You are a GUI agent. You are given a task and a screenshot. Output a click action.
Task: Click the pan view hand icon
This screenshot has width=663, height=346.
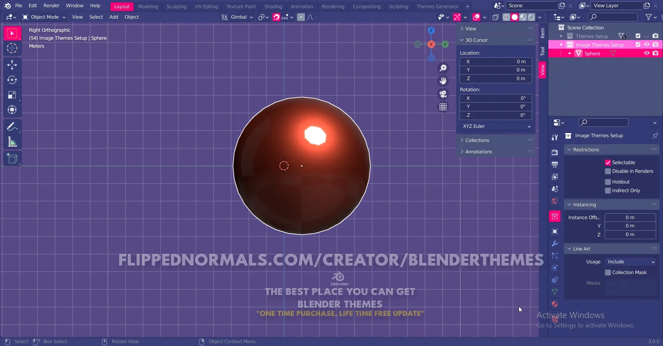pyautogui.click(x=443, y=81)
